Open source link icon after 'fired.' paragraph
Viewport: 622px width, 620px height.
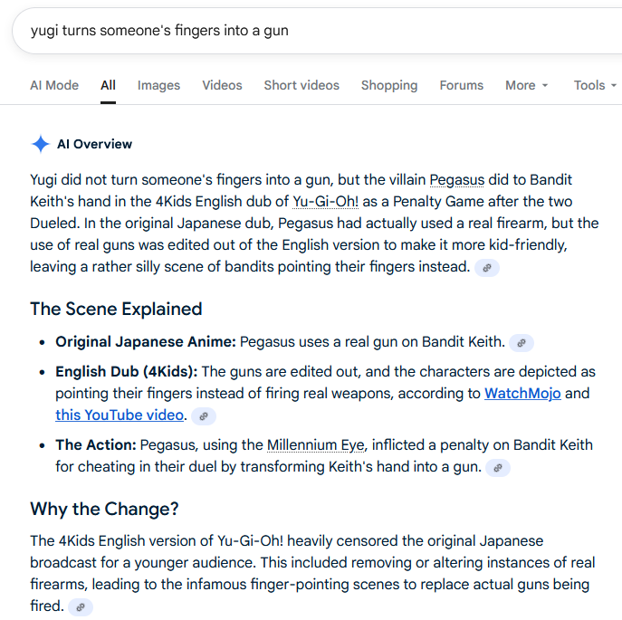click(x=81, y=607)
